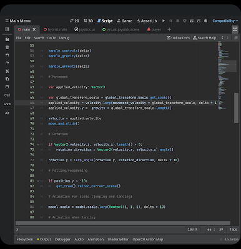This screenshot has width=241, height=249.
Task: Open the Output bottom panel
Action: [44, 239]
